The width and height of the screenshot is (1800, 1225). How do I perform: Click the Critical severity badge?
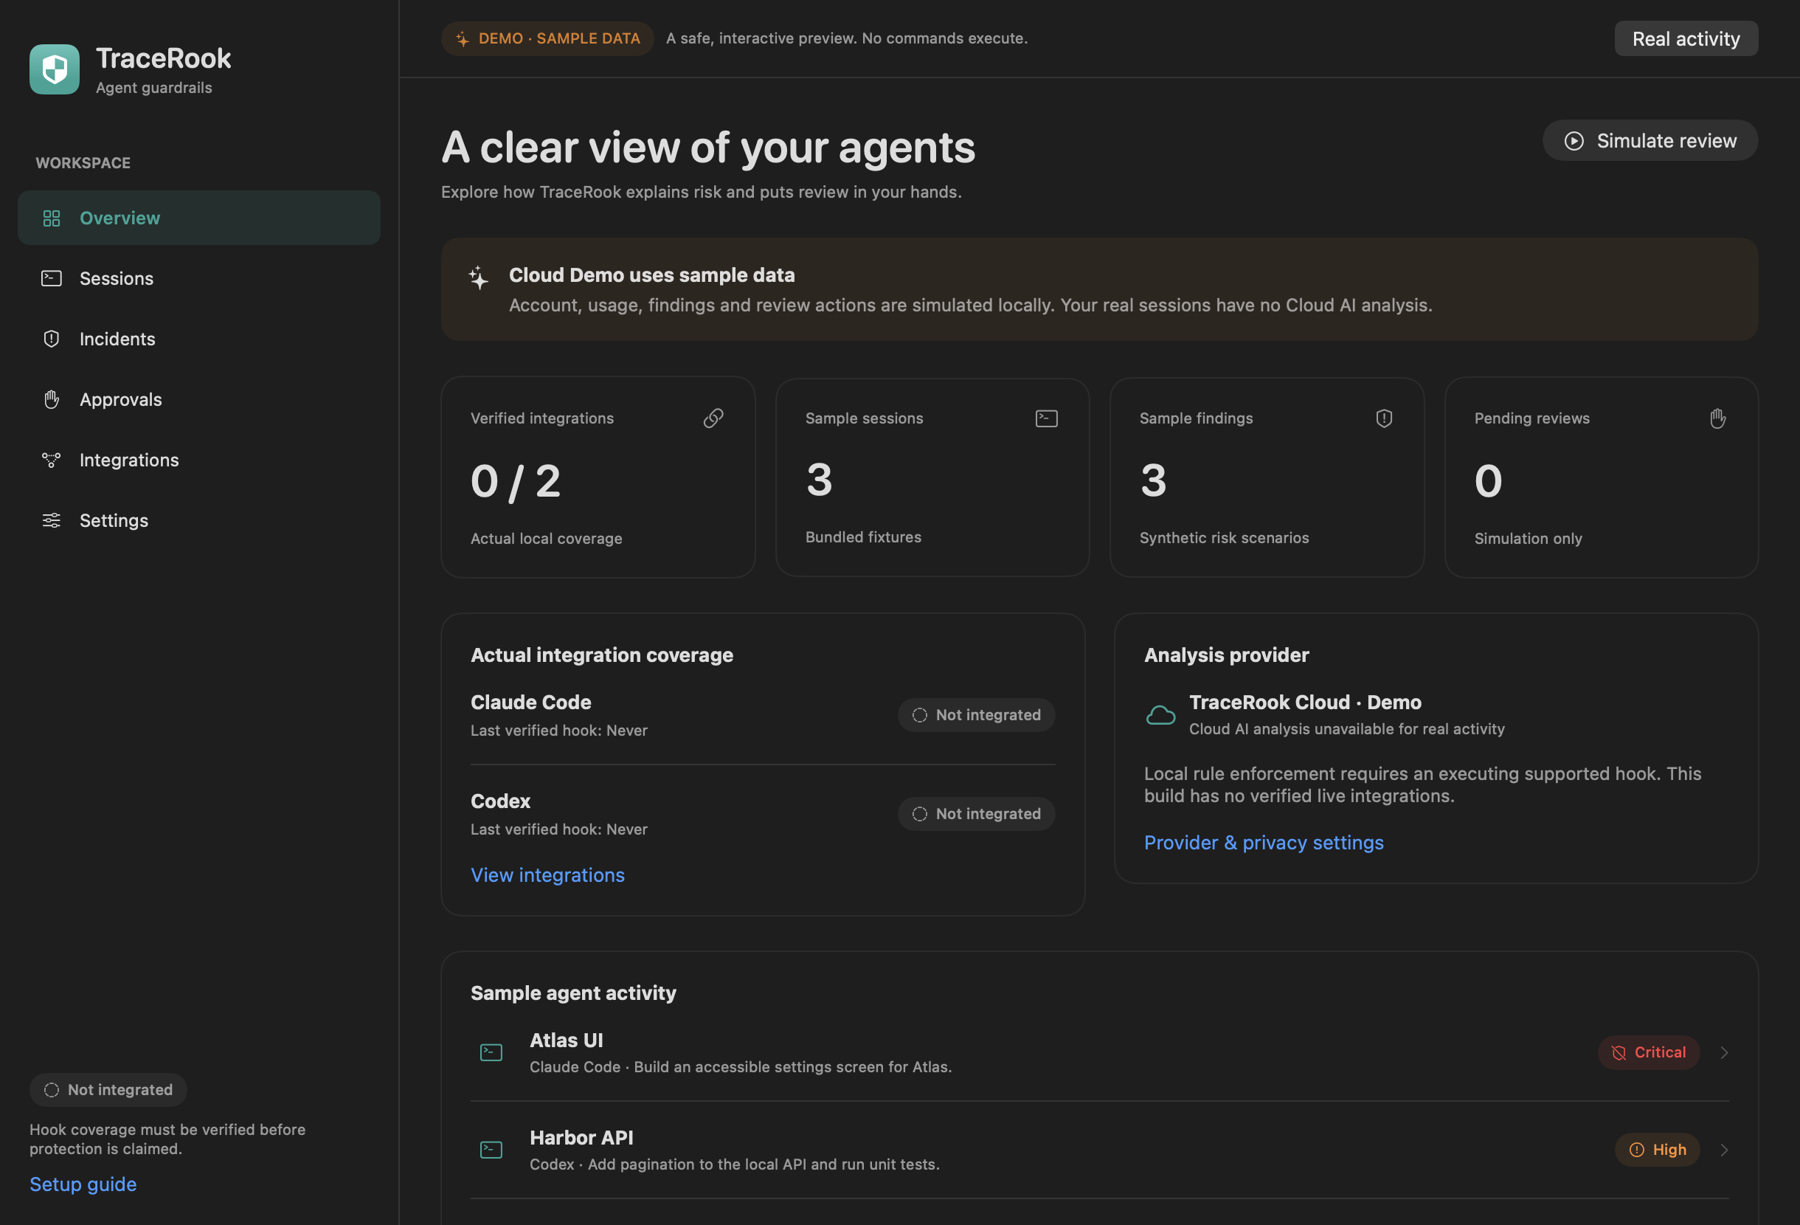1649,1053
